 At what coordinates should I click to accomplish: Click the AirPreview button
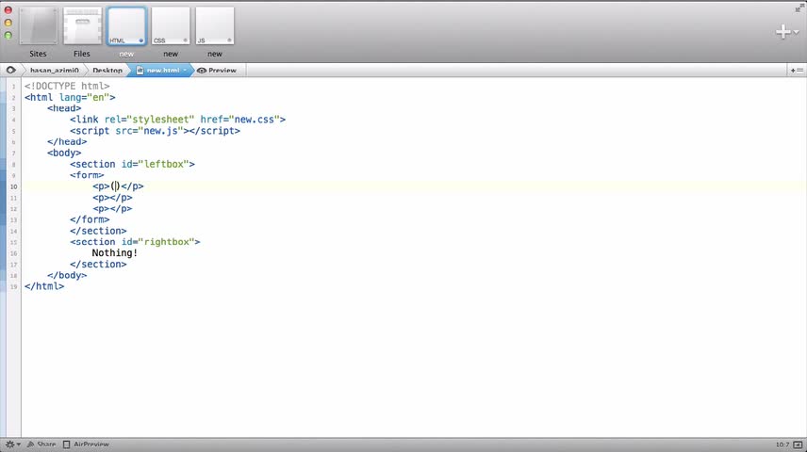pyautogui.click(x=86, y=444)
